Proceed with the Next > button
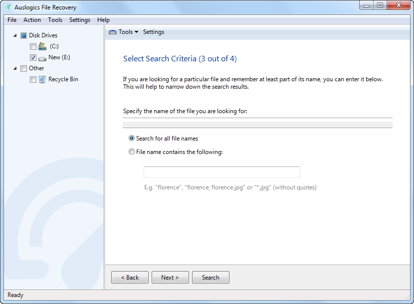 [x=170, y=278]
